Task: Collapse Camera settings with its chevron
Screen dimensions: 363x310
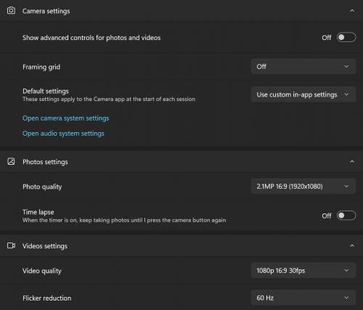Action: pyautogui.click(x=352, y=11)
